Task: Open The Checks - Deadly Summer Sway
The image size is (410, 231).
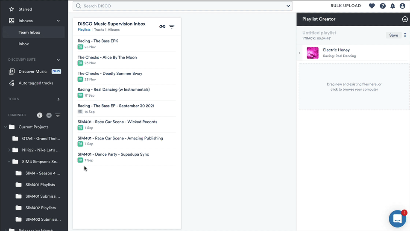Action: 110,73
